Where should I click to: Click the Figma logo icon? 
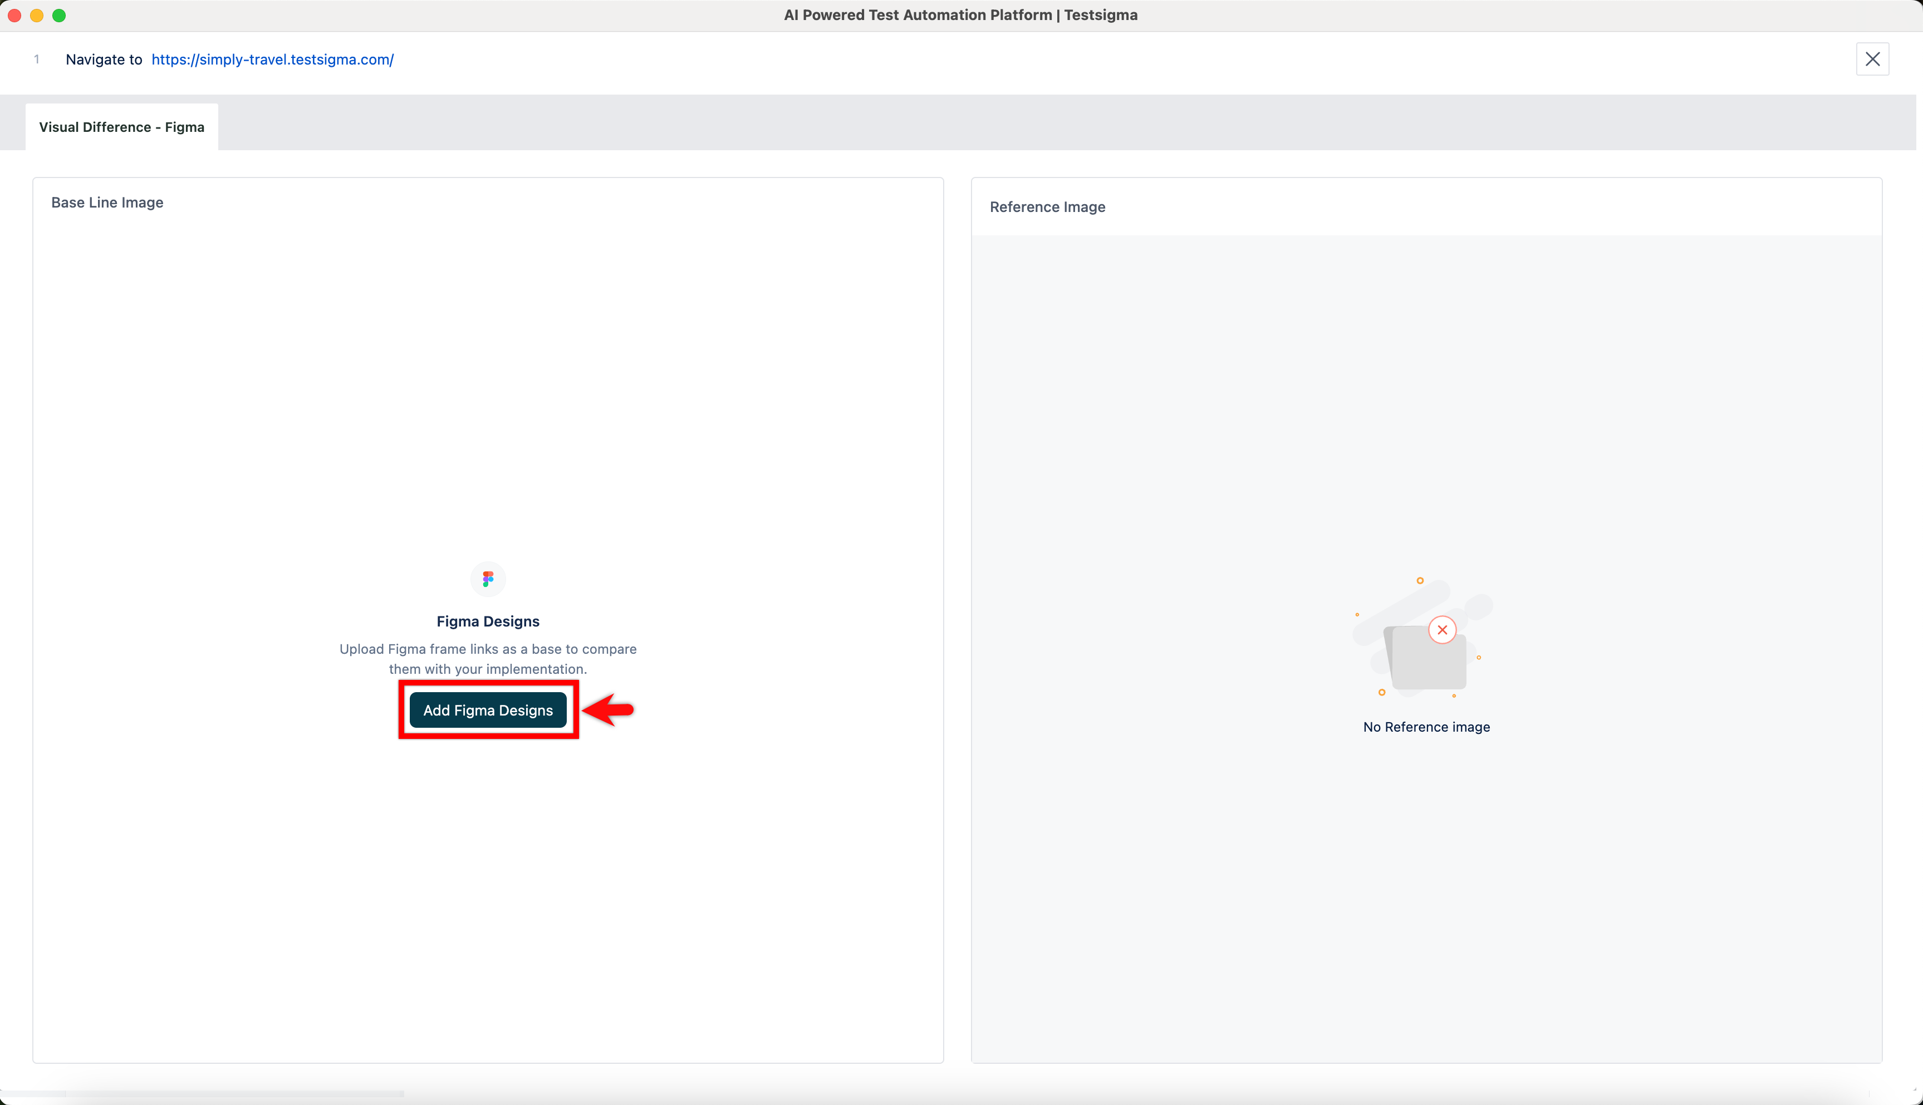click(487, 579)
